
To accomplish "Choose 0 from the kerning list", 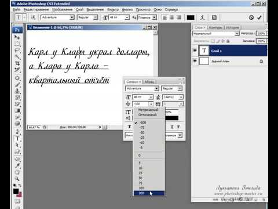I will point(149,155).
